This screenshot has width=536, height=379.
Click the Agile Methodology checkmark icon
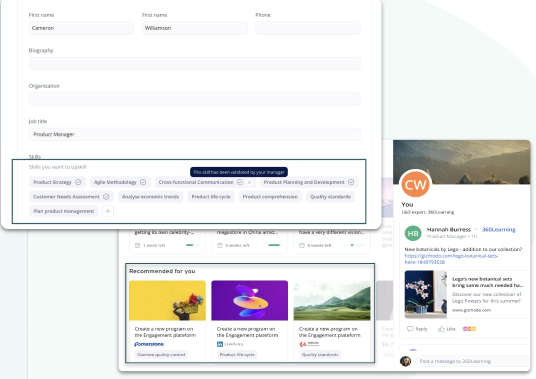point(143,182)
